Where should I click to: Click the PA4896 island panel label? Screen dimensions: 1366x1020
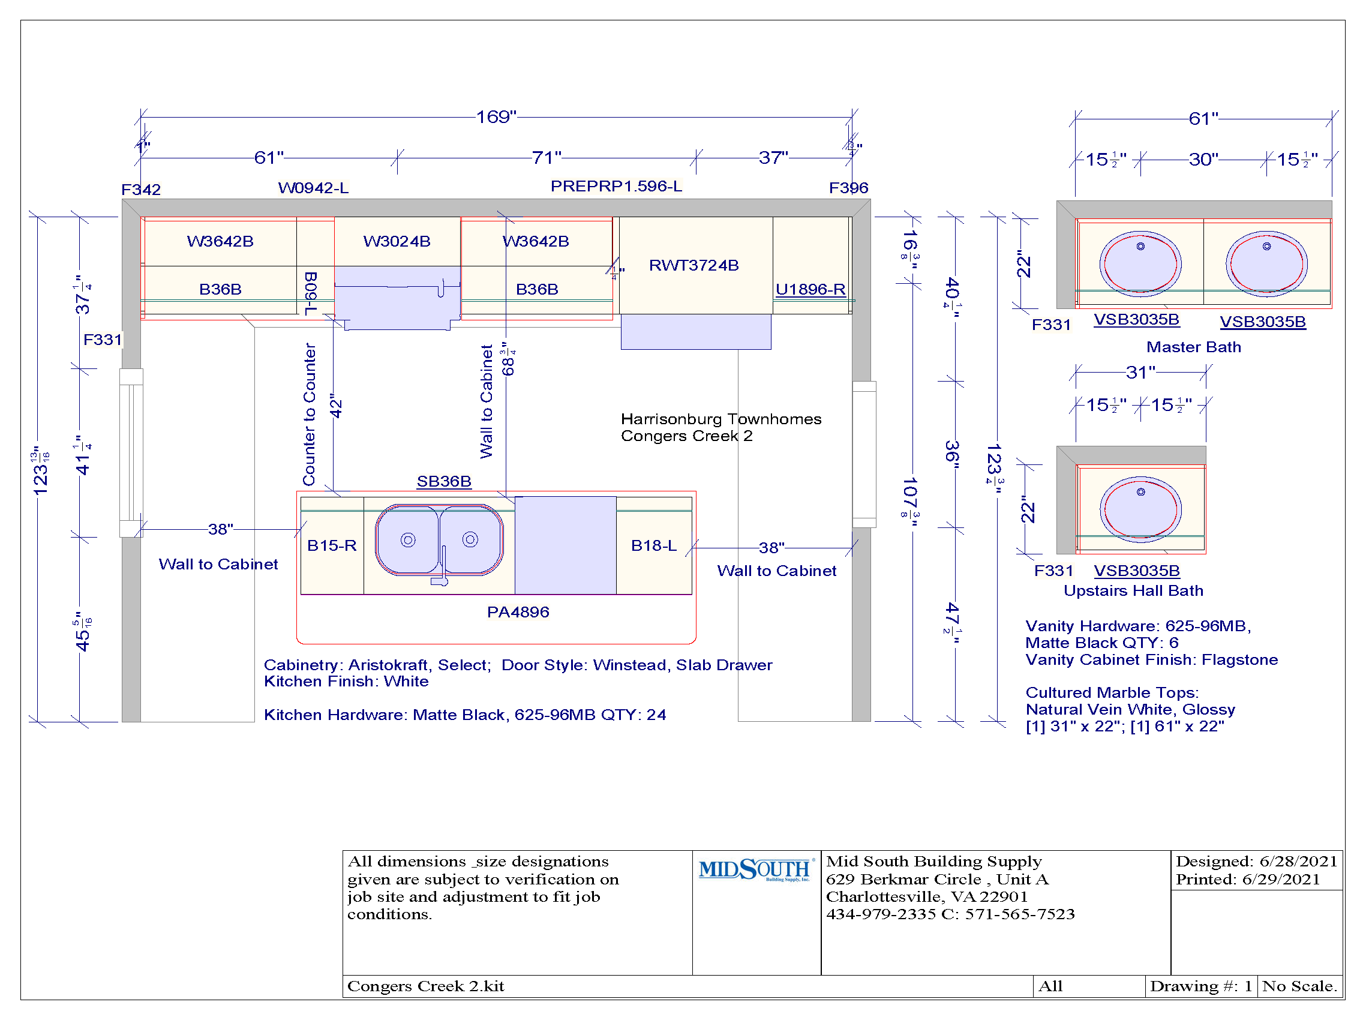point(517,612)
